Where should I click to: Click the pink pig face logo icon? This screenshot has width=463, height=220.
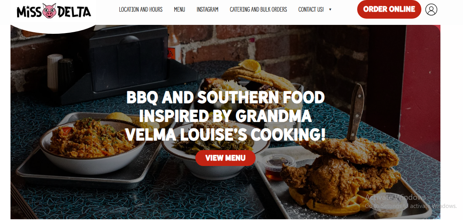(49, 11)
